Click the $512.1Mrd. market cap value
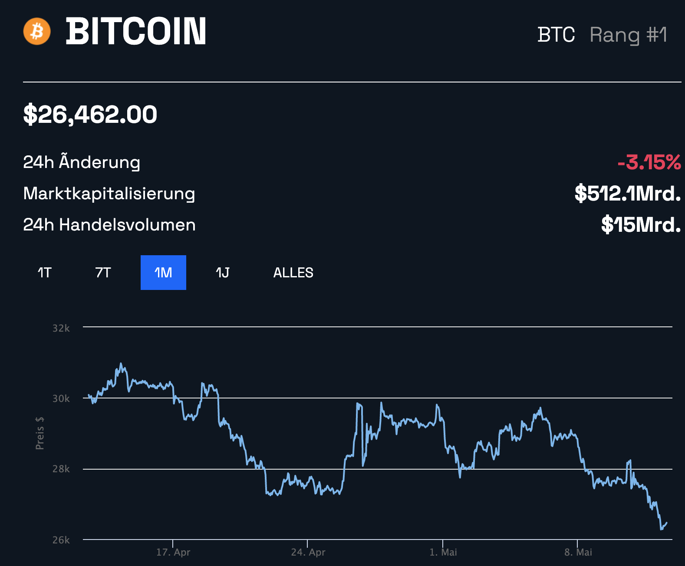 point(627,194)
